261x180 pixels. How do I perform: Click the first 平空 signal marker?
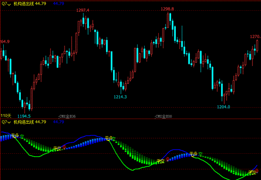[x=57, y=149]
